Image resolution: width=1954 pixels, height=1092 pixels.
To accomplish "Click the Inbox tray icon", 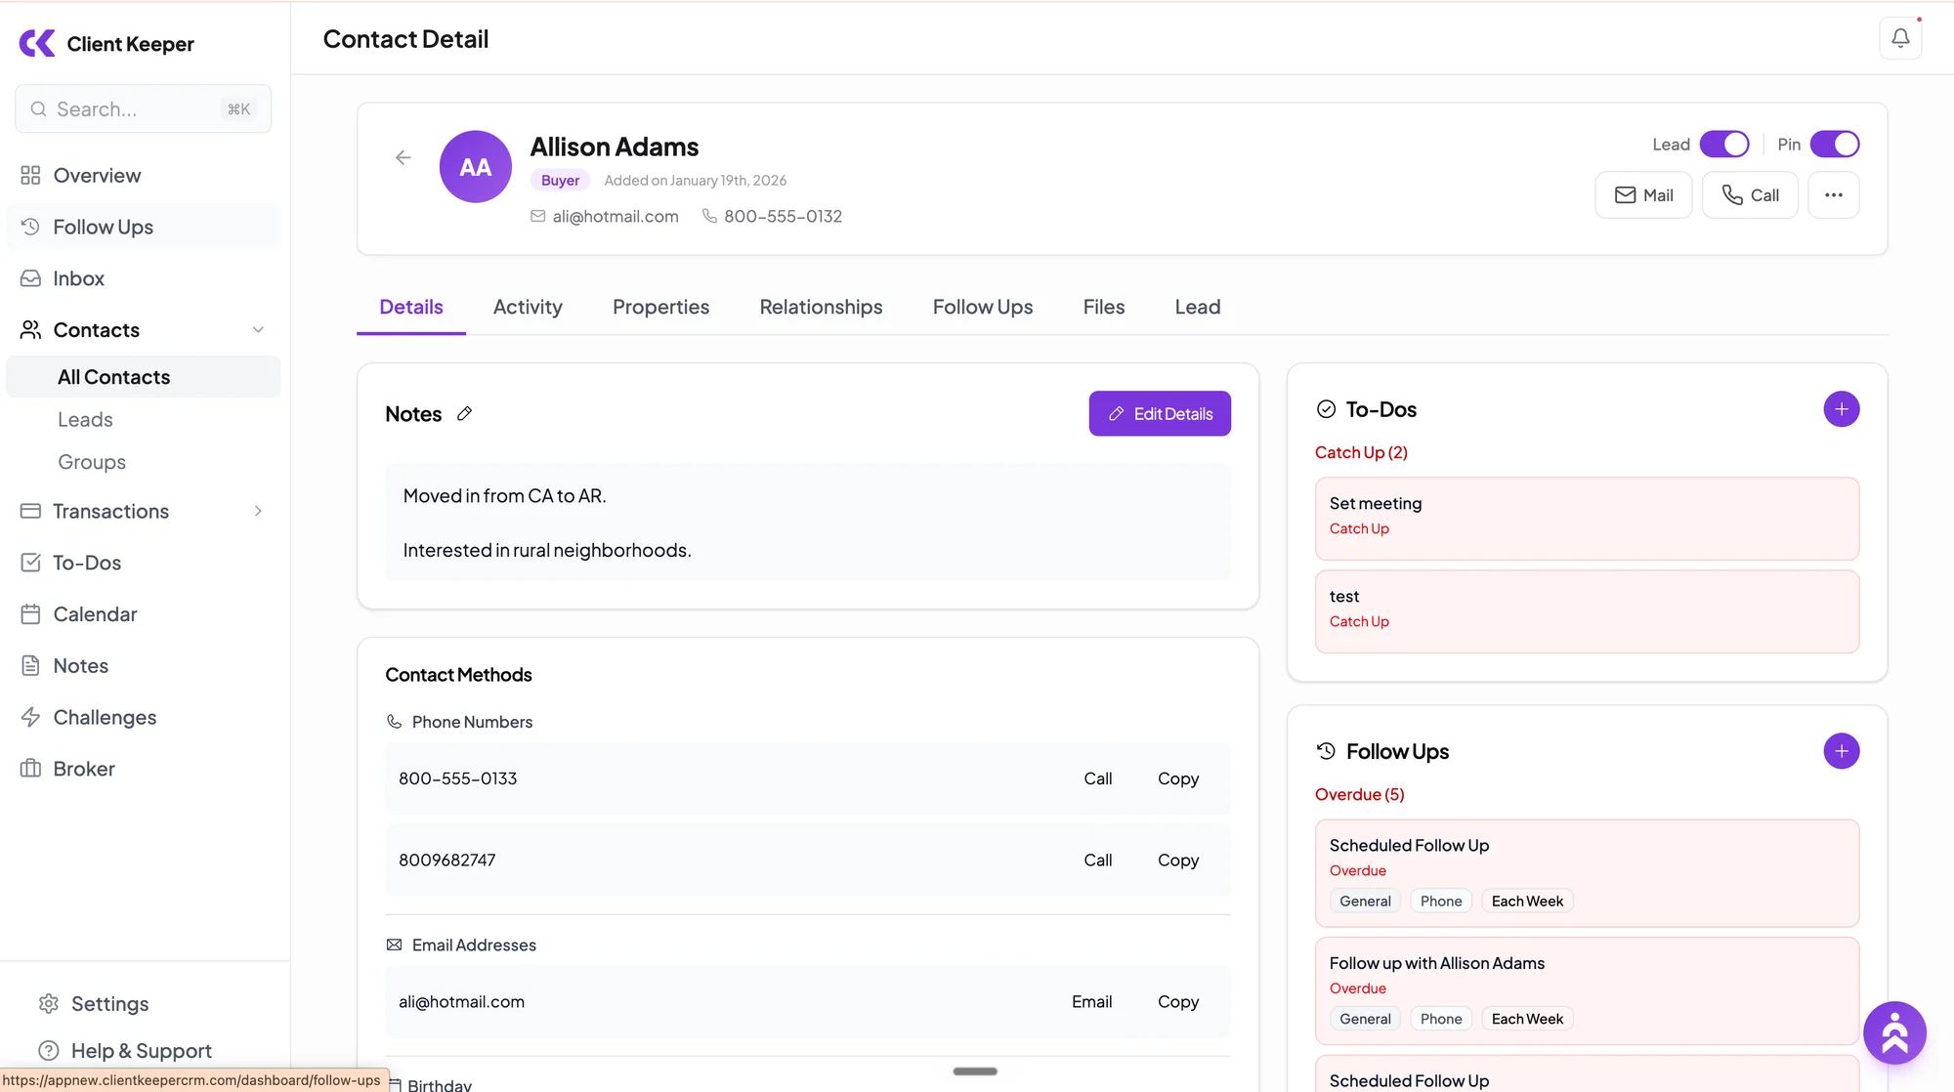I will click(30, 278).
